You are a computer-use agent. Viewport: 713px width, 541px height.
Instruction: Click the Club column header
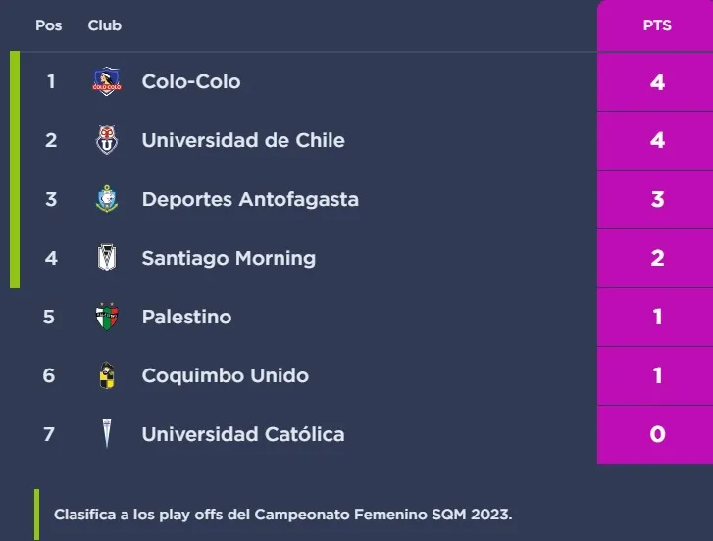click(x=104, y=25)
